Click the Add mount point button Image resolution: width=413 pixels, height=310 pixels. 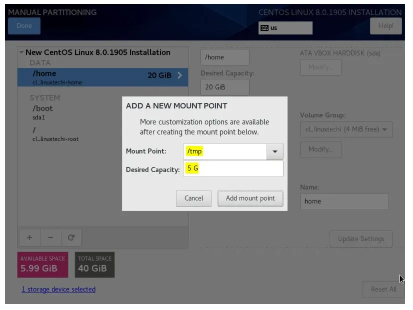pos(250,198)
